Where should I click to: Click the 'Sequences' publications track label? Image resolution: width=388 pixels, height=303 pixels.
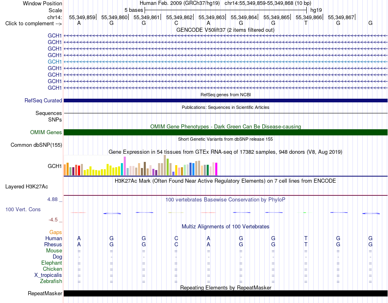click(x=49, y=113)
